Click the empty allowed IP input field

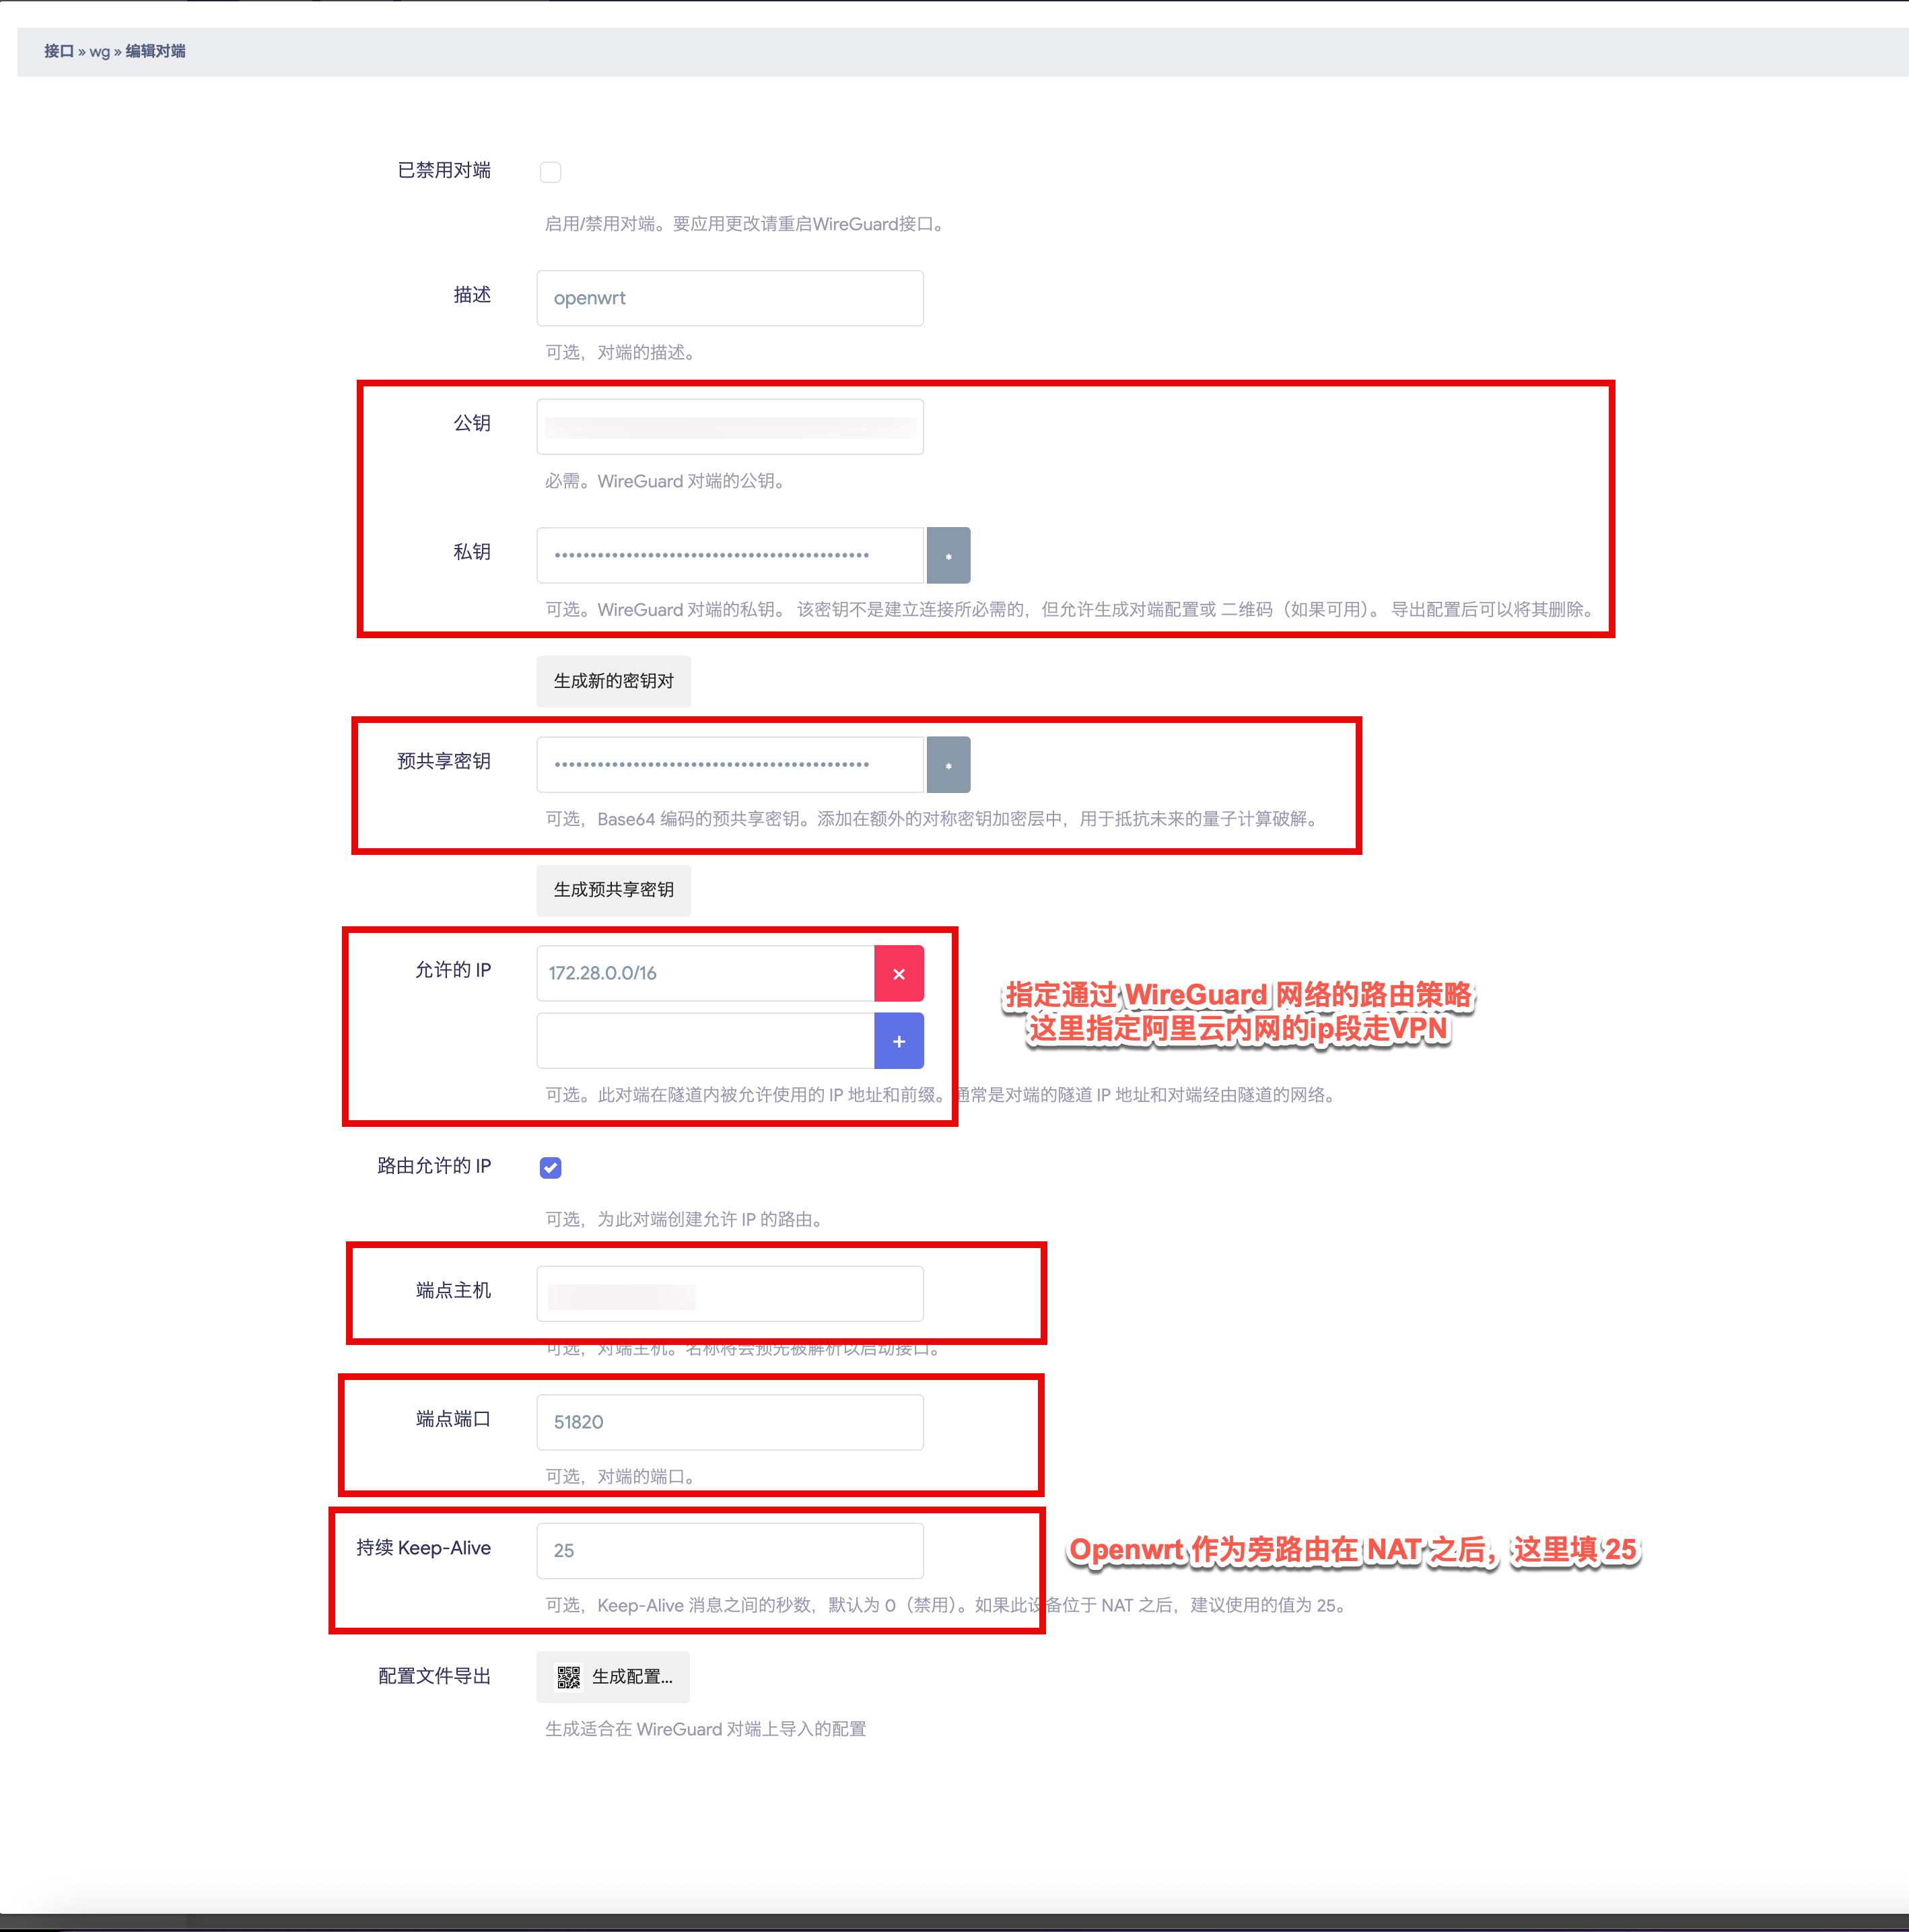pos(706,1041)
